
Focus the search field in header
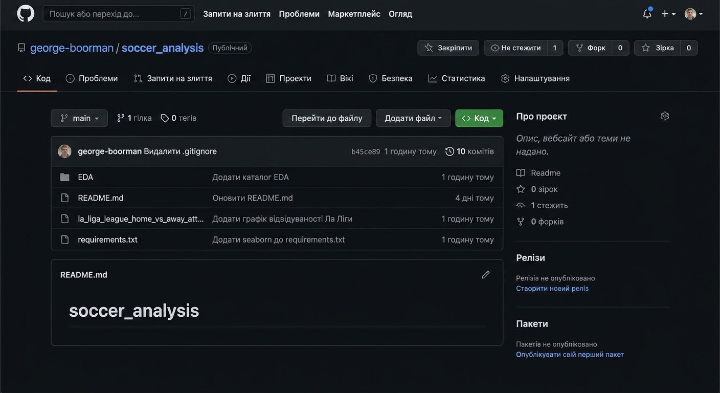point(119,14)
